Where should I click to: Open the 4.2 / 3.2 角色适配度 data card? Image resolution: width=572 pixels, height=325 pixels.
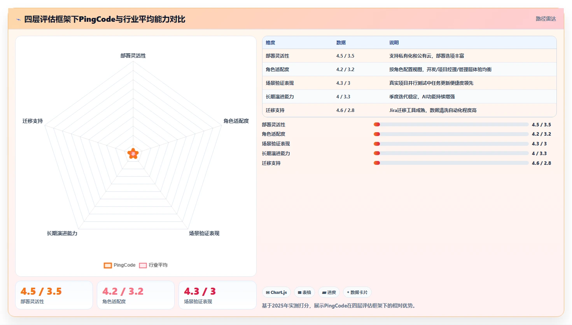coord(136,295)
